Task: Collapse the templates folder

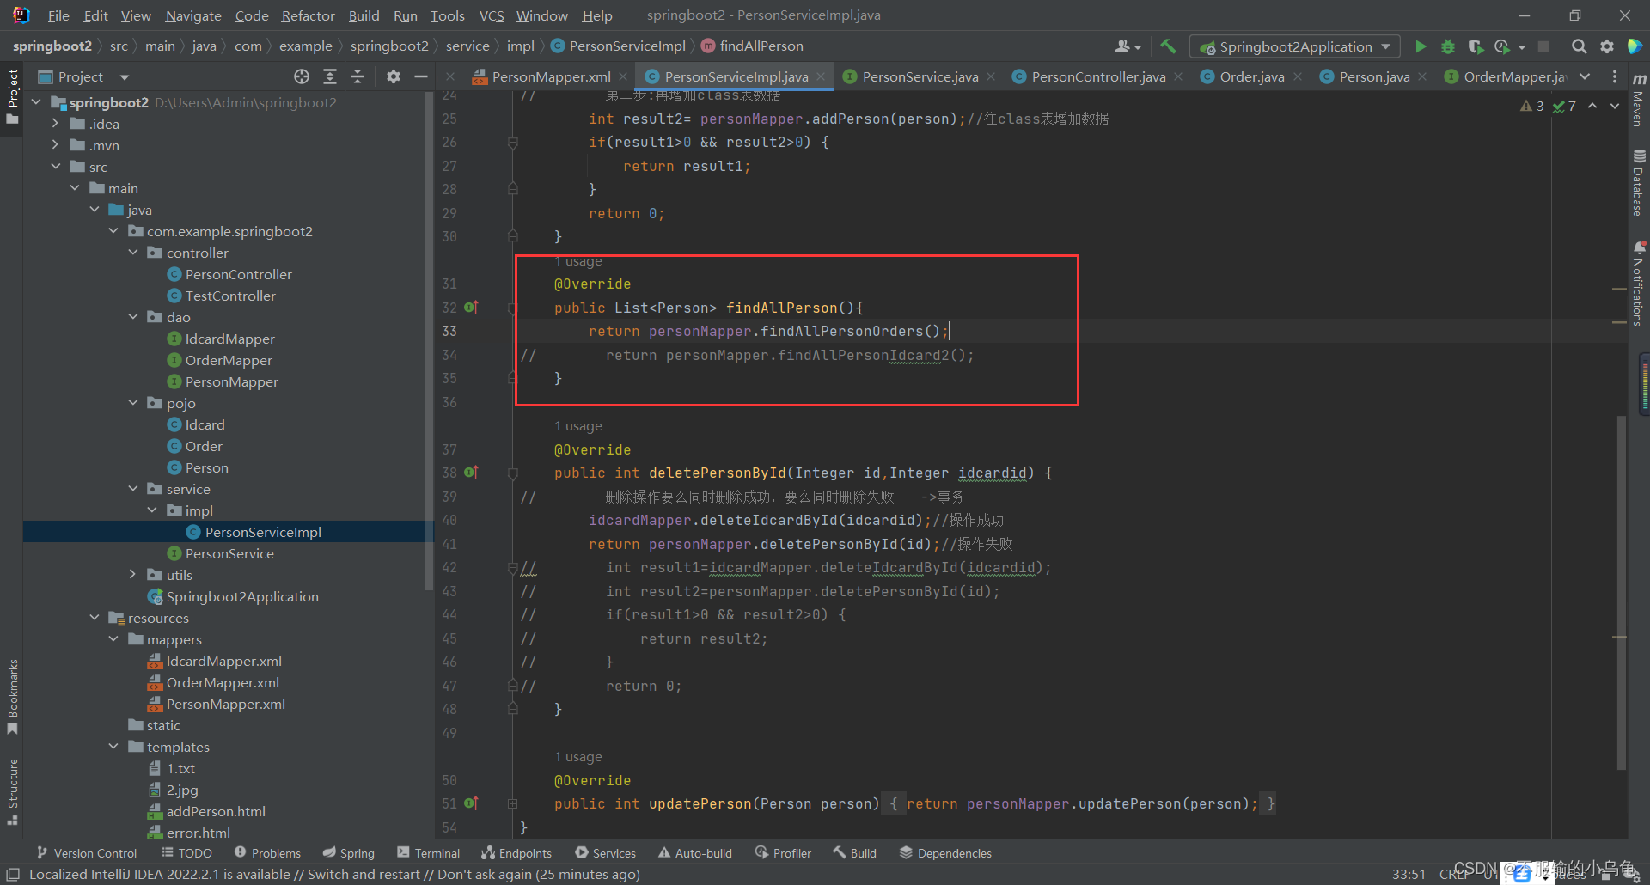Action: (x=113, y=747)
